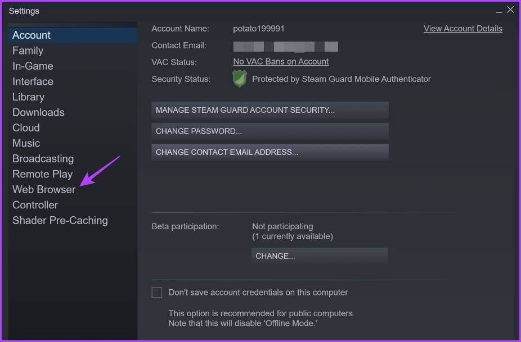Viewport: 521px width, 342px height.
Task: Click the account name potato199991
Action: point(259,29)
